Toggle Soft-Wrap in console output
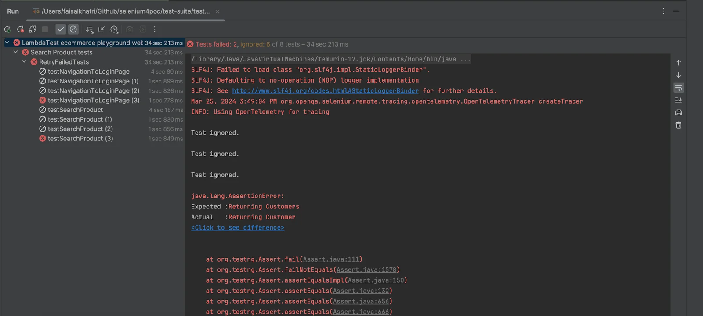The height and width of the screenshot is (316, 703). point(678,88)
